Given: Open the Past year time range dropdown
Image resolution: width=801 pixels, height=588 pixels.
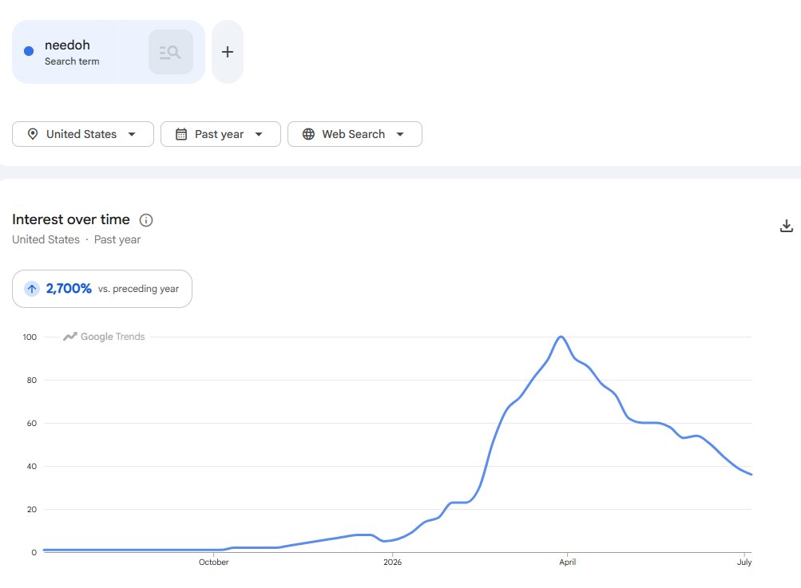Looking at the screenshot, I should coord(220,134).
